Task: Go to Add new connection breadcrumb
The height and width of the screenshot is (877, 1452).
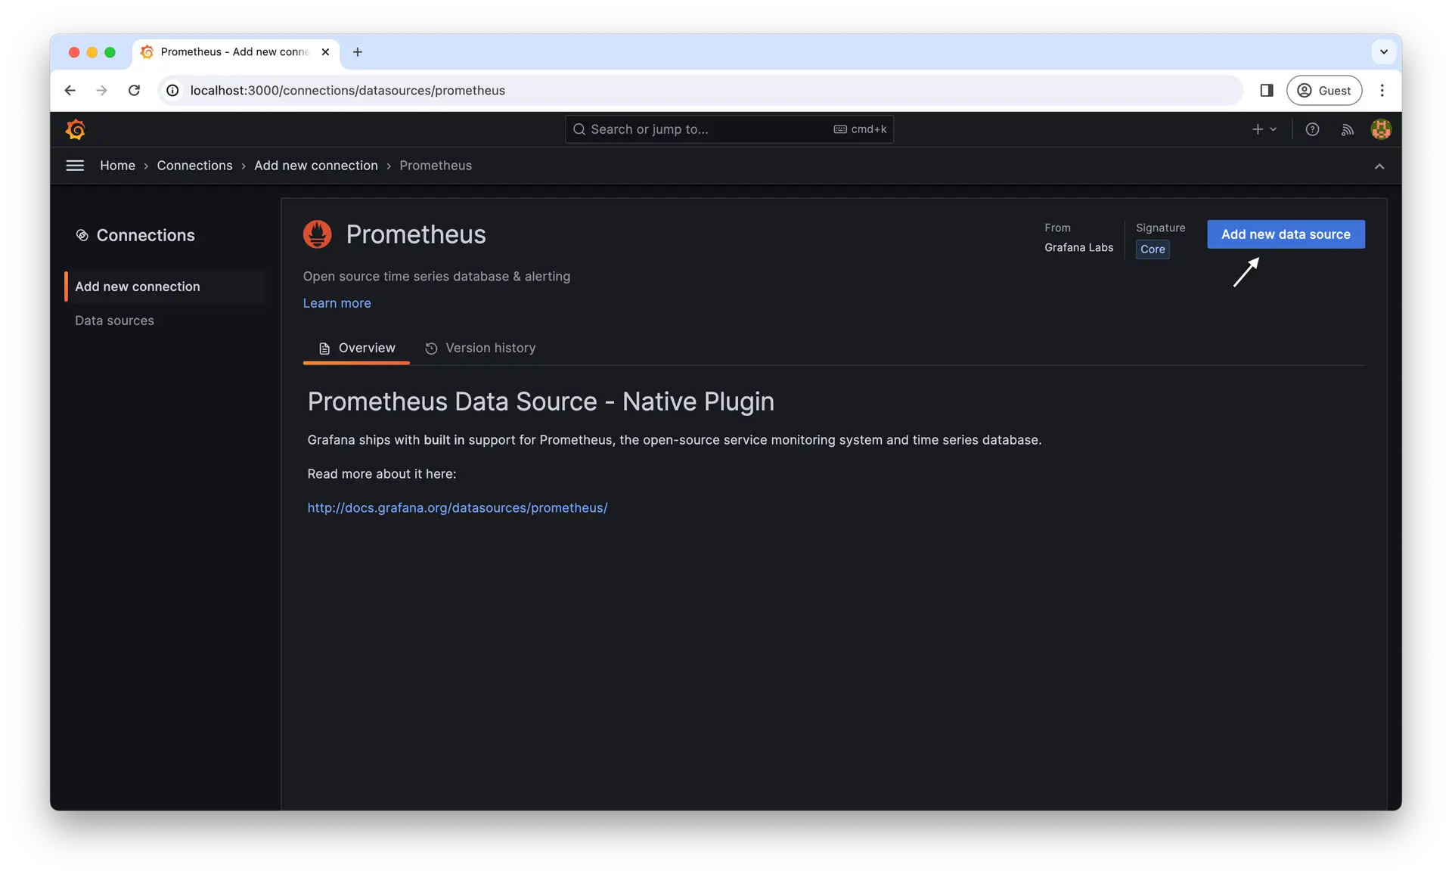Action: 315,166
